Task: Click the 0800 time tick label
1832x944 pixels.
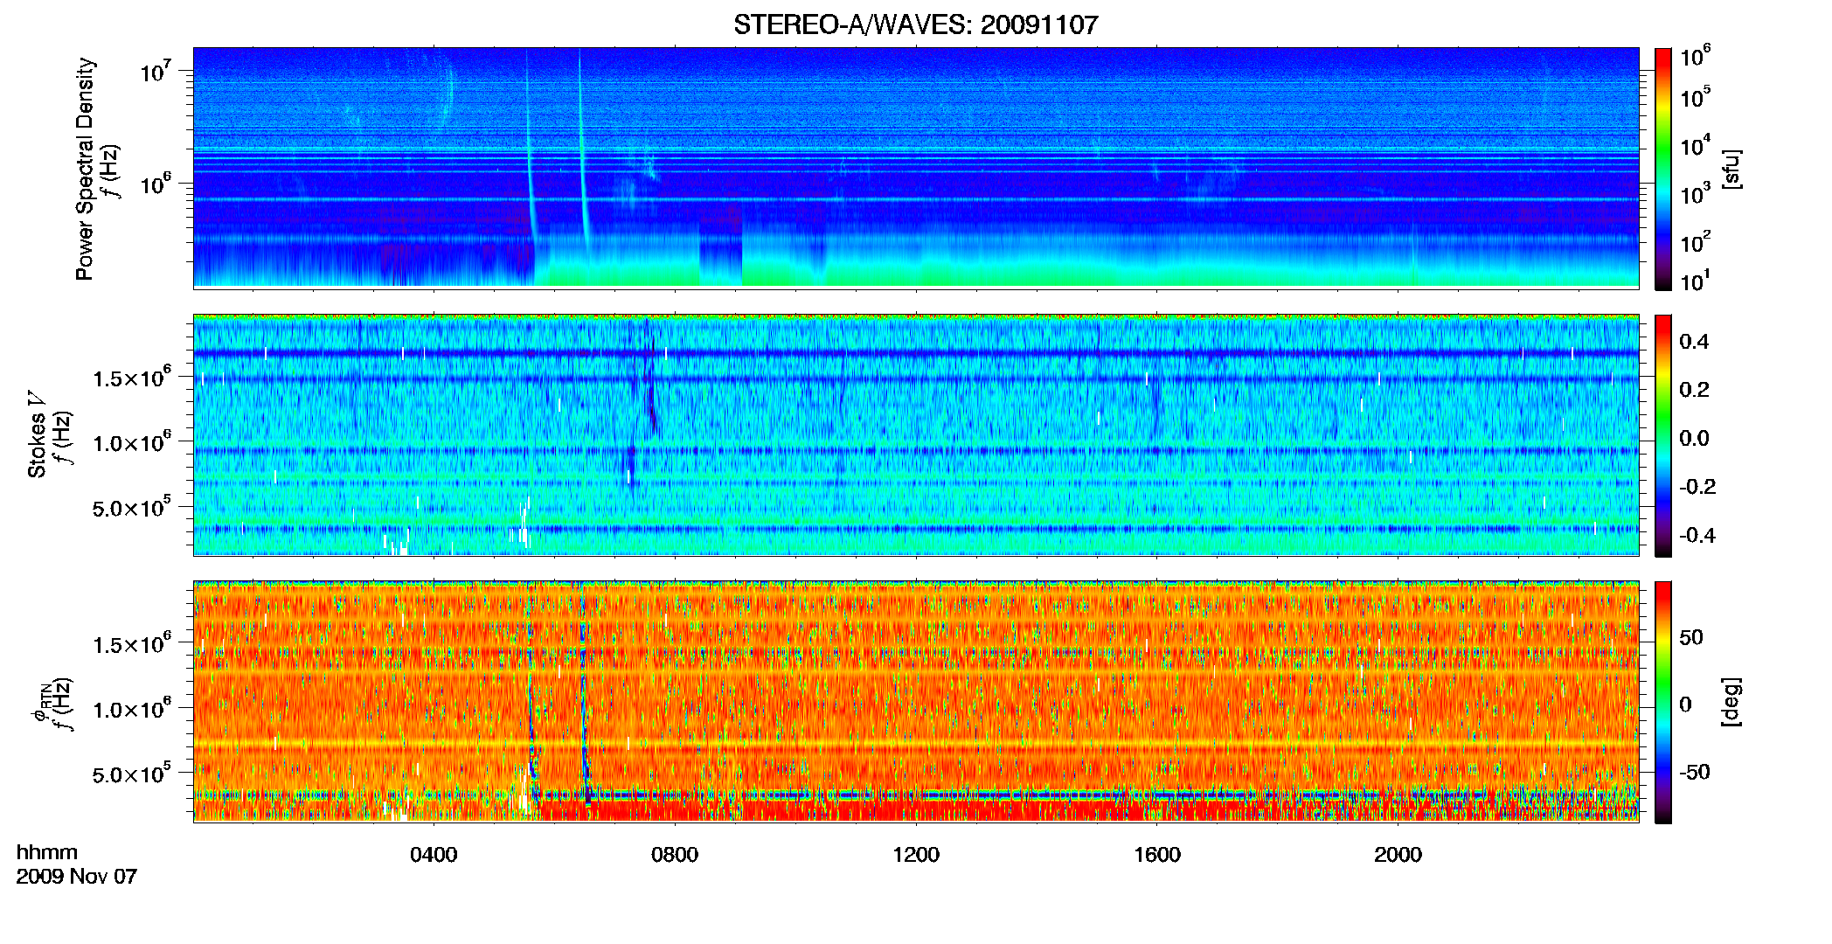Action: pyautogui.click(x=675, y=855)
